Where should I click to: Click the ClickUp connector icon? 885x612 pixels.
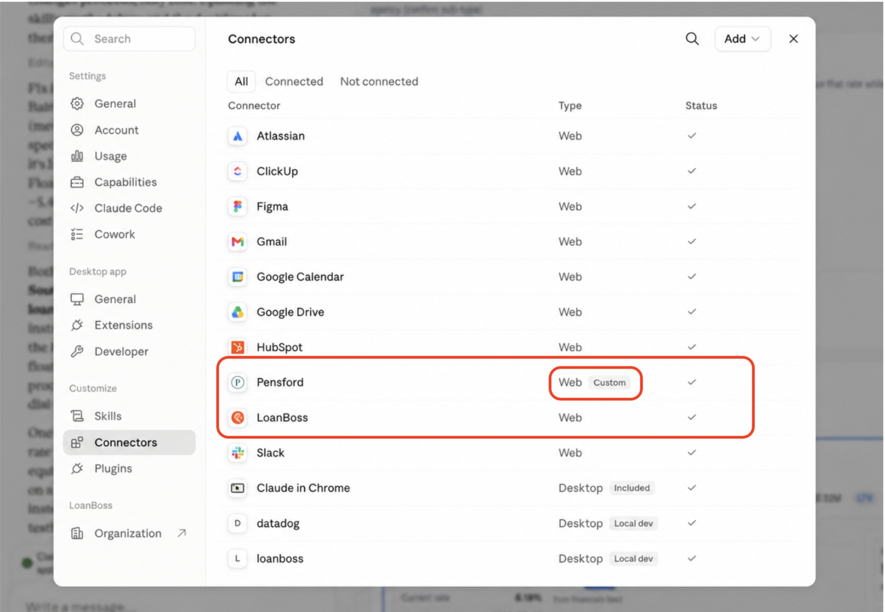[238, 171]
